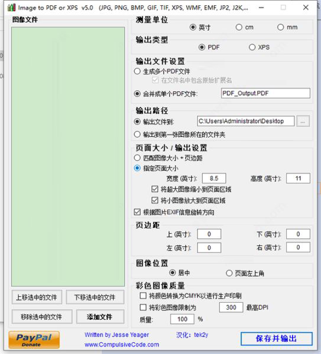Toggle 将超大图像缩小到页面区域 checkbox
The image size is (321, 354).
point(155,189)
